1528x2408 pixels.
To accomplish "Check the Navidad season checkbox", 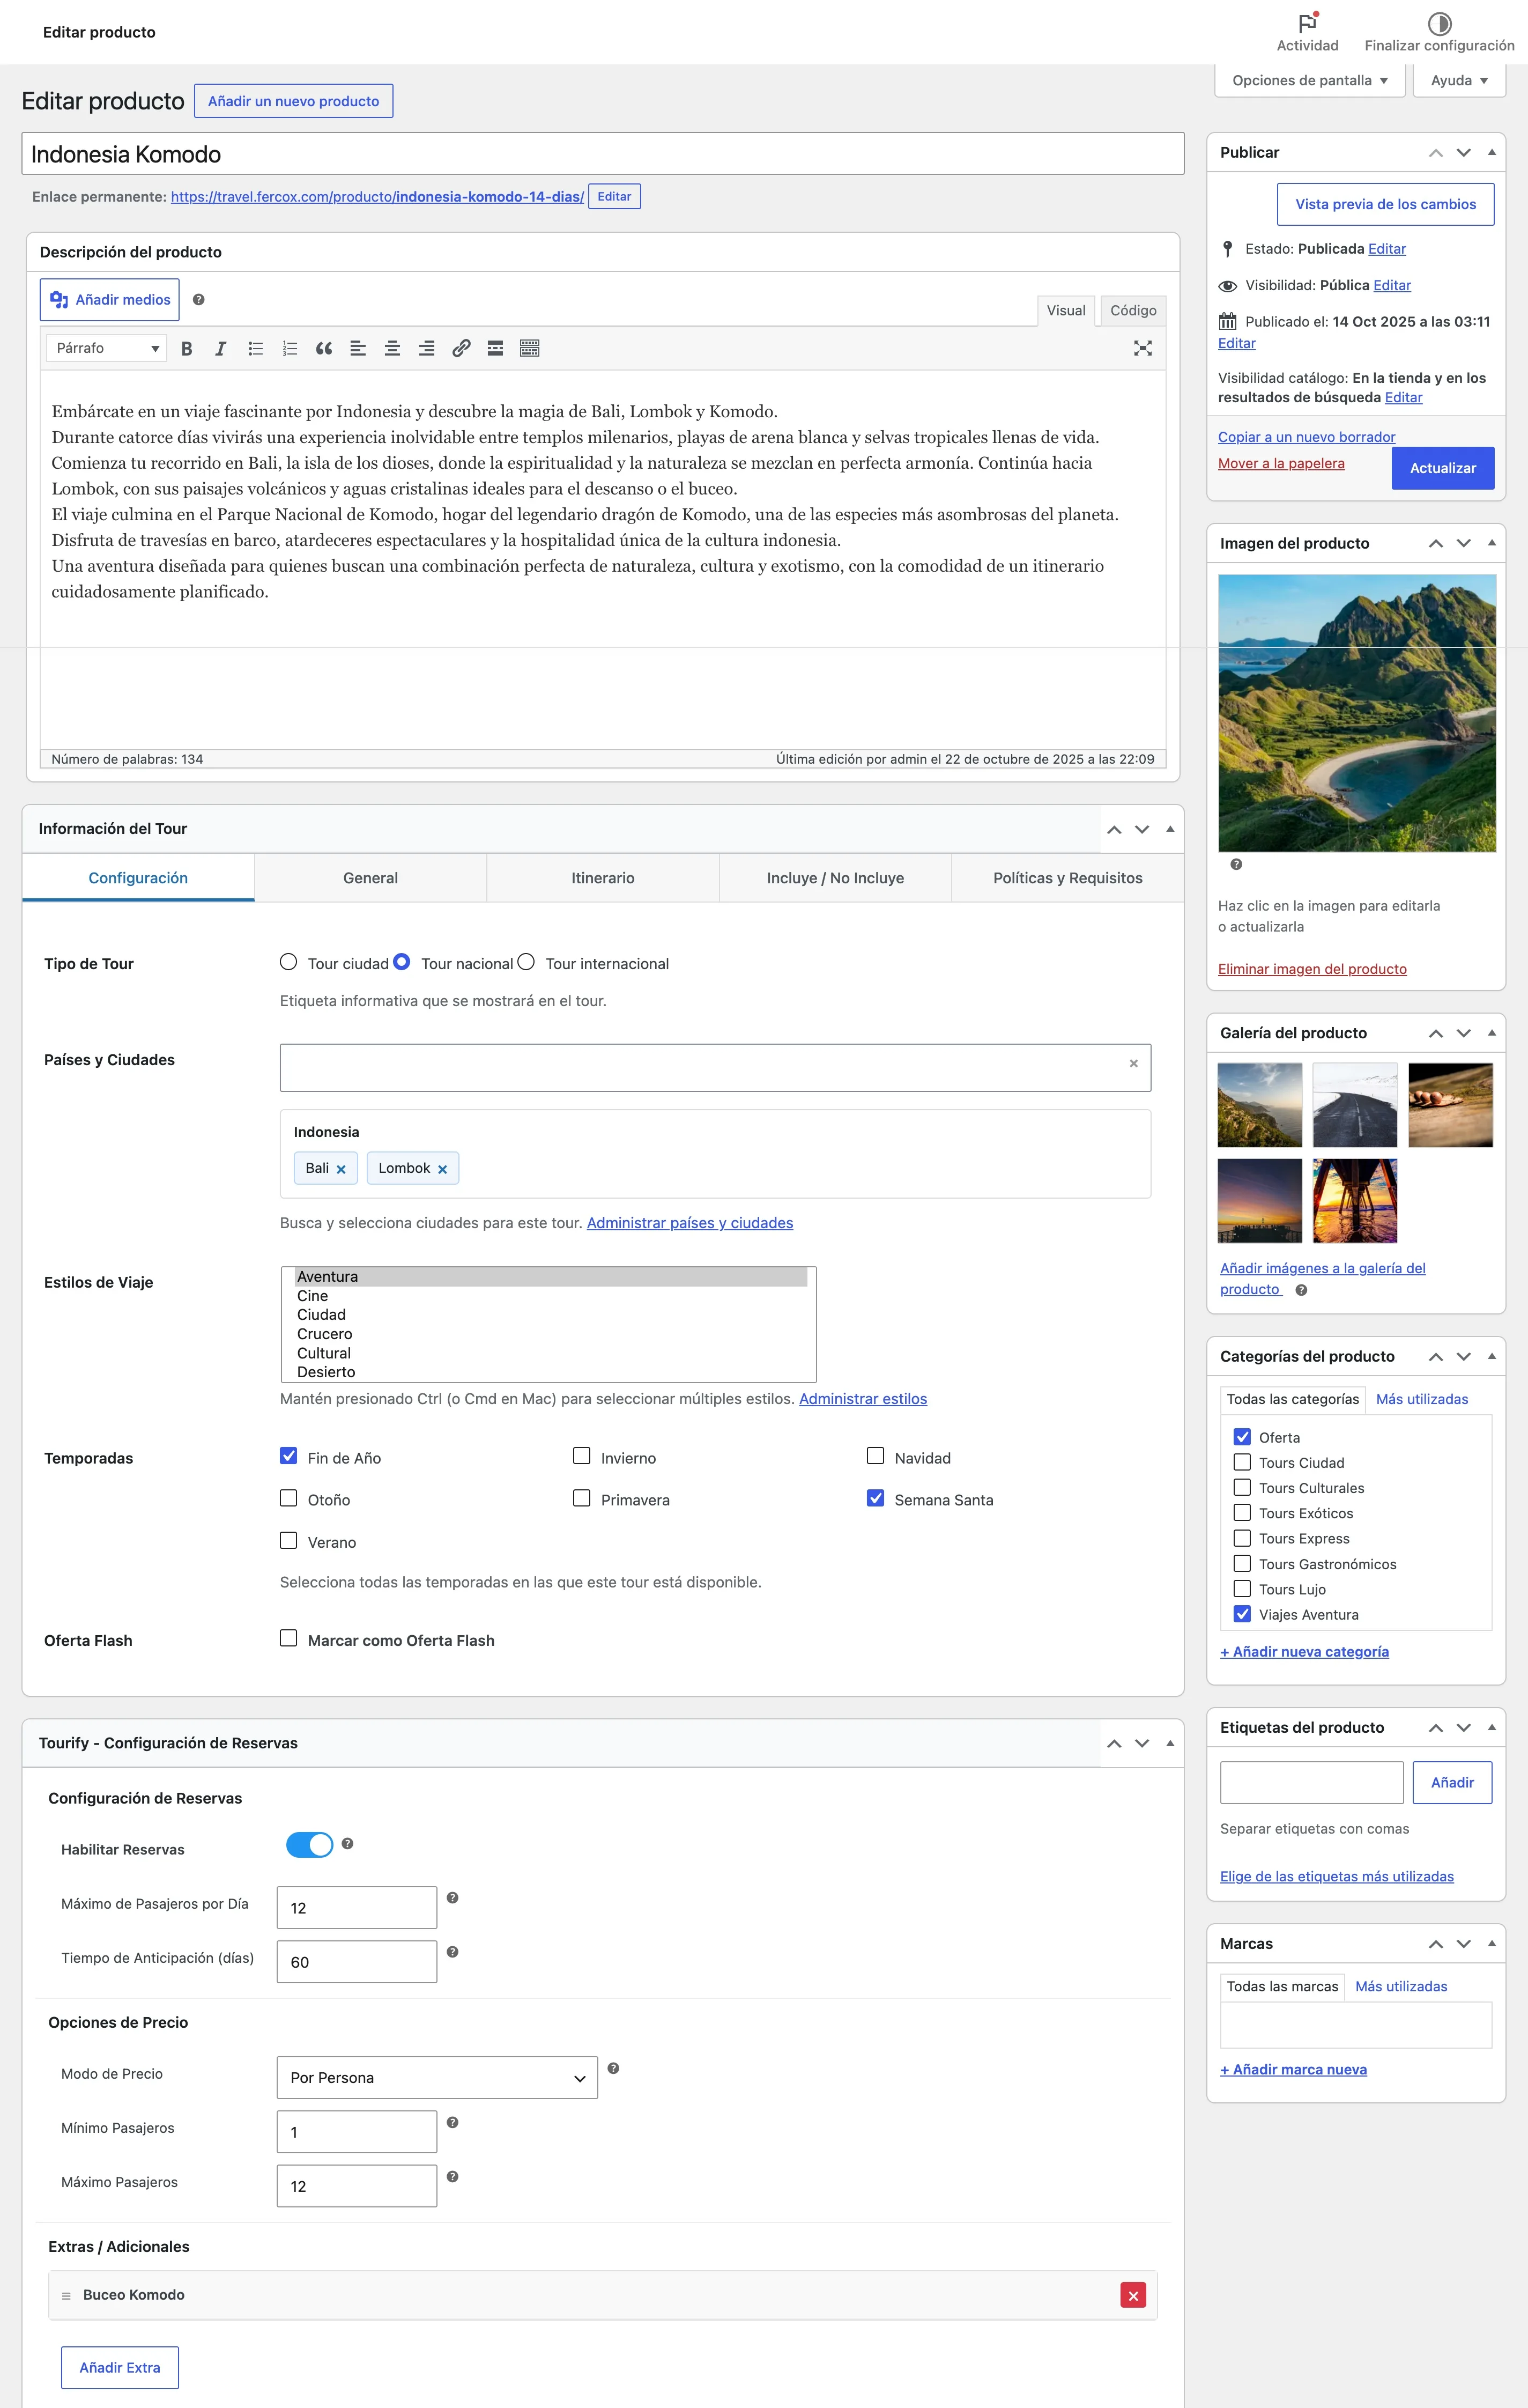I will click(875, 1456).
